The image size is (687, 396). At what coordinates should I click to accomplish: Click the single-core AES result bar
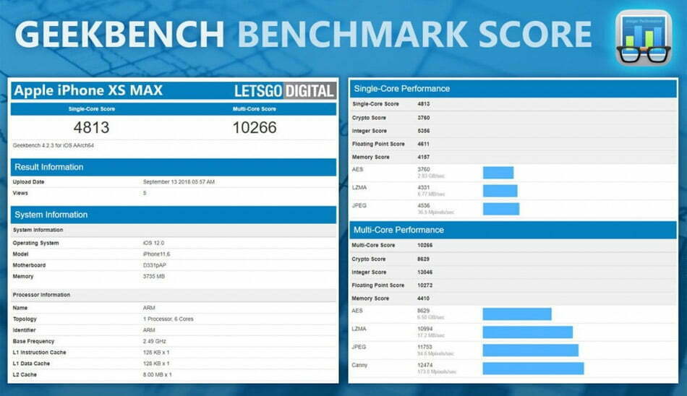498,173
